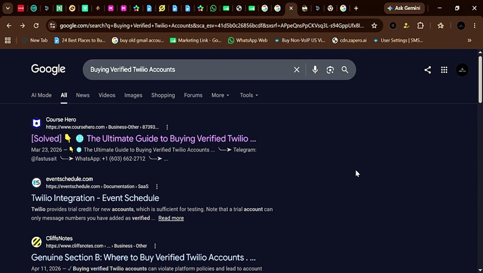Start voice search with microphone icon

click(x=315, y=69)
